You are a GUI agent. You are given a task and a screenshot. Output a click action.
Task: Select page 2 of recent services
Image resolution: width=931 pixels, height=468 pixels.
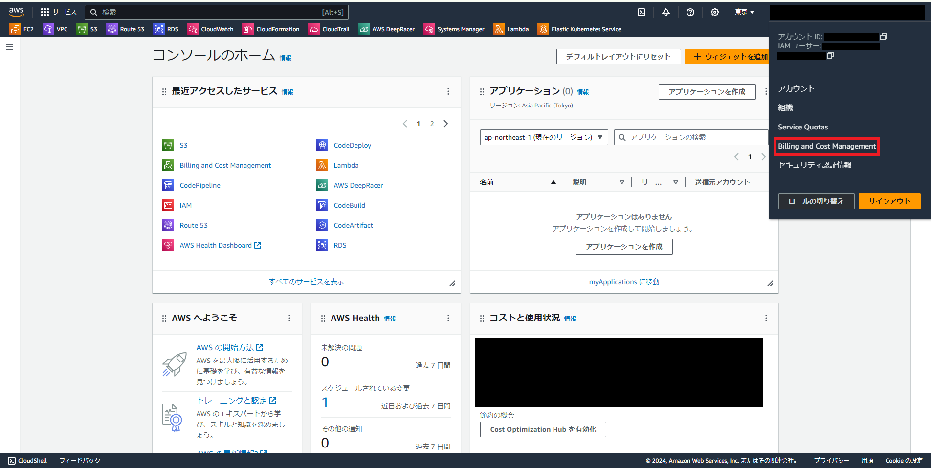click(x=432, y=124)
